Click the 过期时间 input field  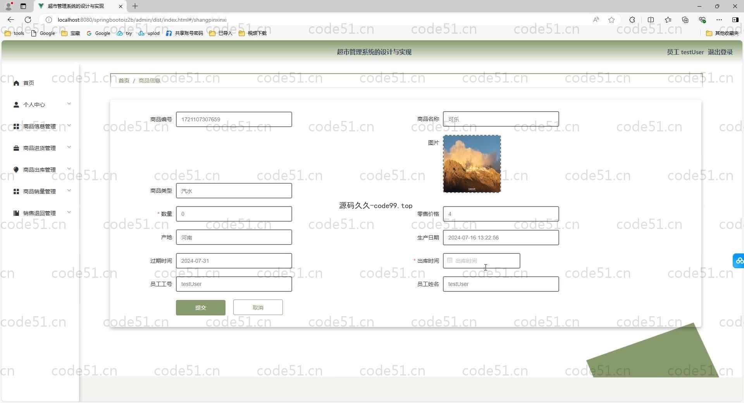click(x=234, y=261)
